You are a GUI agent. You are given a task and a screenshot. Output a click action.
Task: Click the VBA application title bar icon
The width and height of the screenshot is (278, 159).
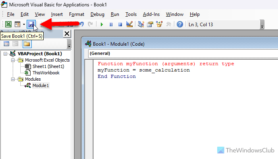[x=4, y=4]
